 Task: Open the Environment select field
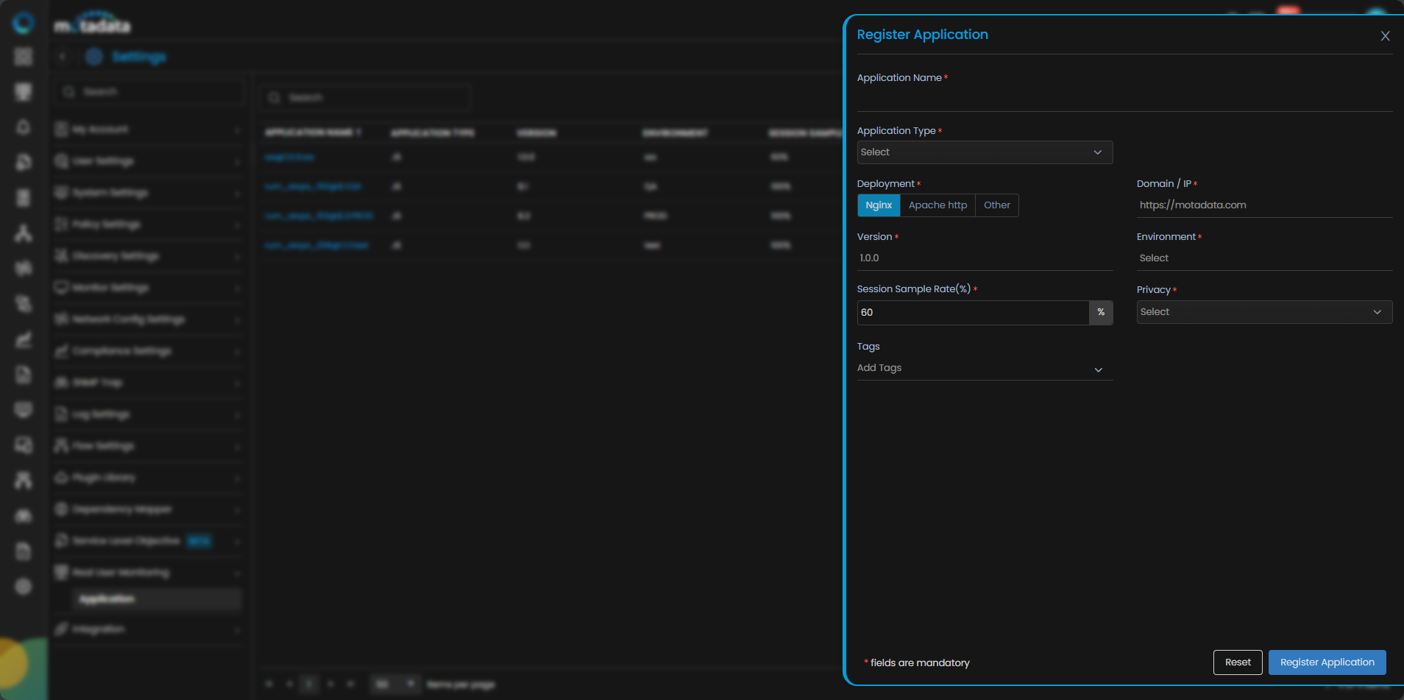pyautogui.click(x=1263, y=258)
